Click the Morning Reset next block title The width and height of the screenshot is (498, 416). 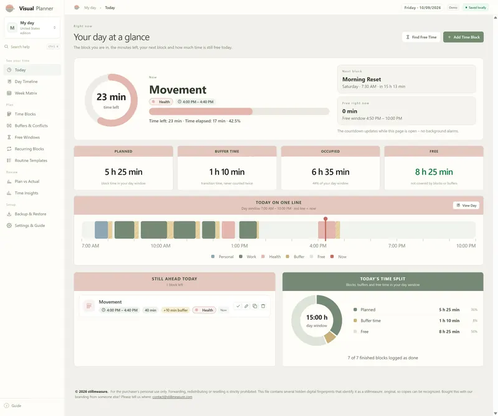(362, 80)
